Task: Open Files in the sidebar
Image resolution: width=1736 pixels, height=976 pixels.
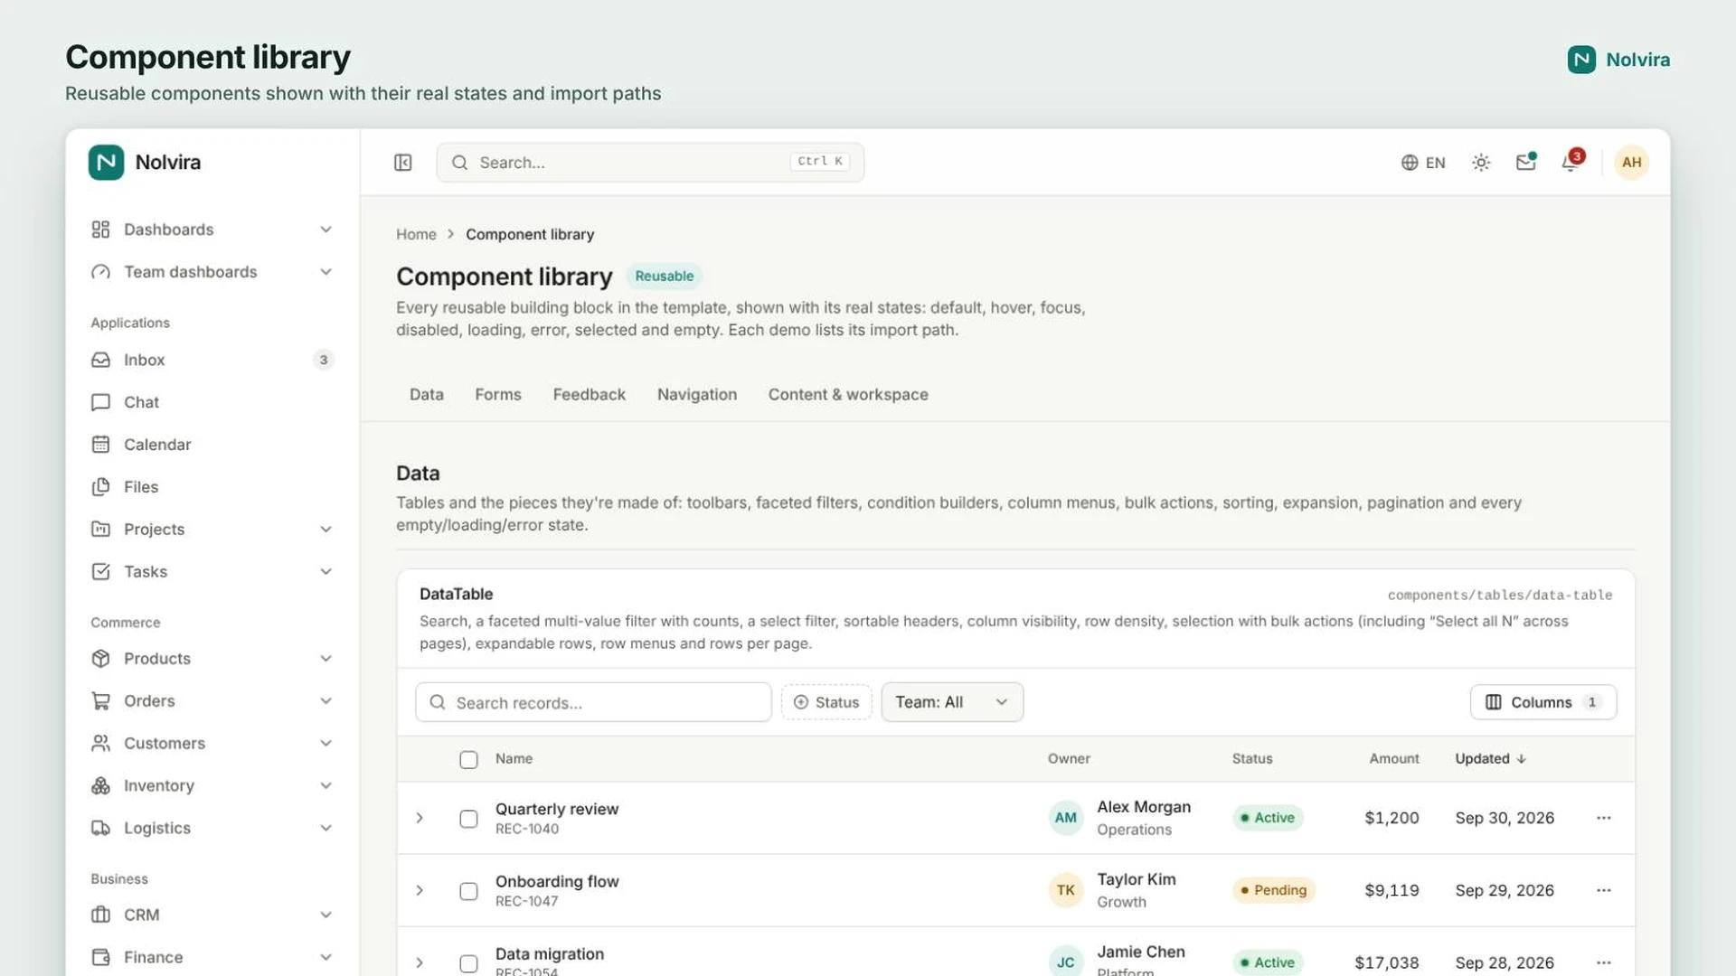Action: (x=212, y=487)
